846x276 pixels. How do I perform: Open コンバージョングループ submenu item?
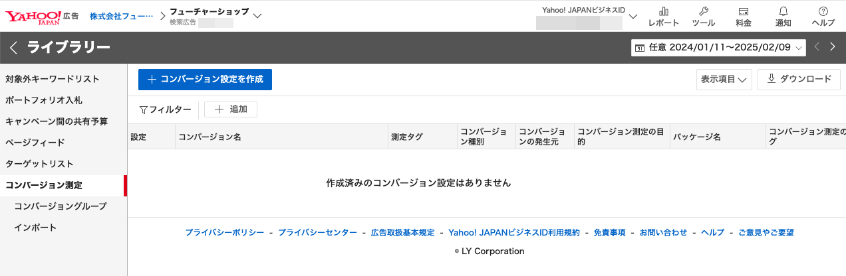(x=60, y=206)
